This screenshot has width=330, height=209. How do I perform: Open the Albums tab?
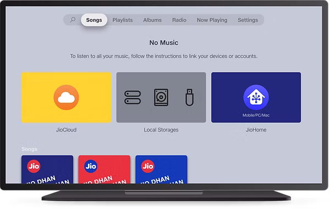click(x=152, y=20)
